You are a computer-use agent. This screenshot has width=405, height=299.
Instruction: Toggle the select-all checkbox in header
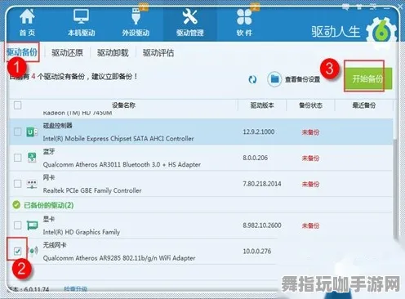click(x=18, y=105)
